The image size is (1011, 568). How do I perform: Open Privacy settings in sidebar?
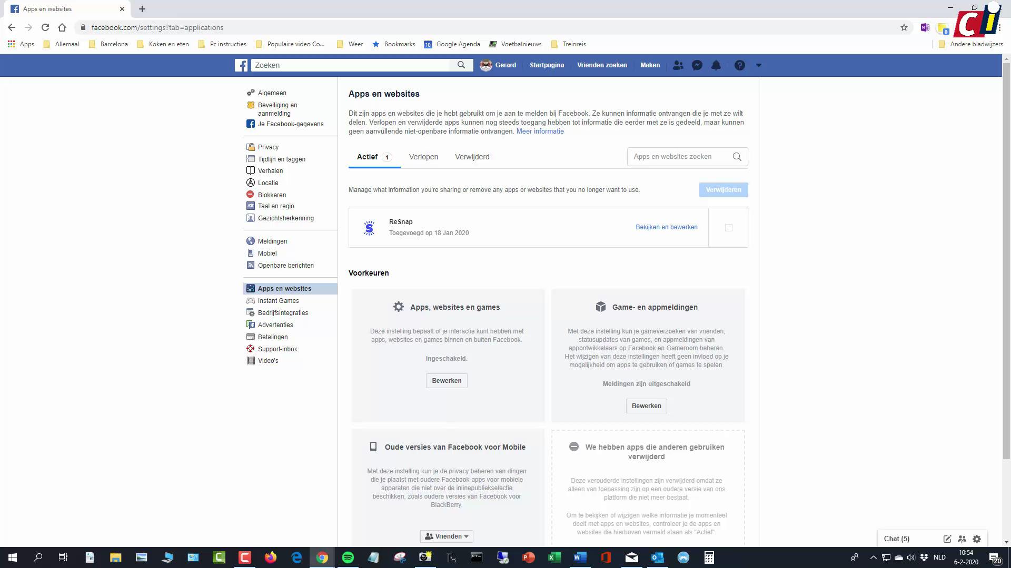click(x=268, y=147)
